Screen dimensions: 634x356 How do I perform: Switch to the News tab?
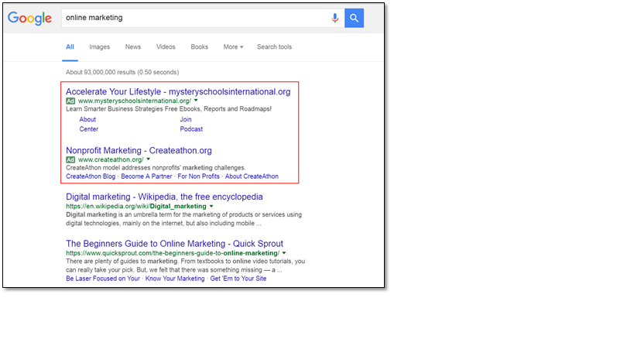[133, 47]
